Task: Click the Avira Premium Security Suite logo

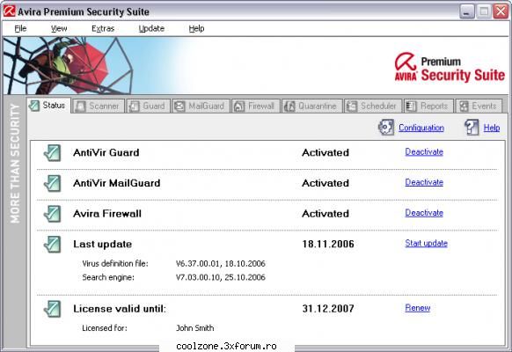Action: tap(450, 68)
